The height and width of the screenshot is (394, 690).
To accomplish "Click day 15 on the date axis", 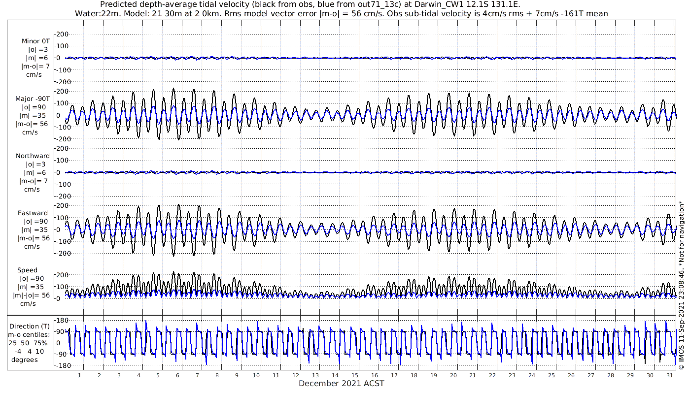I will [355, 375].
